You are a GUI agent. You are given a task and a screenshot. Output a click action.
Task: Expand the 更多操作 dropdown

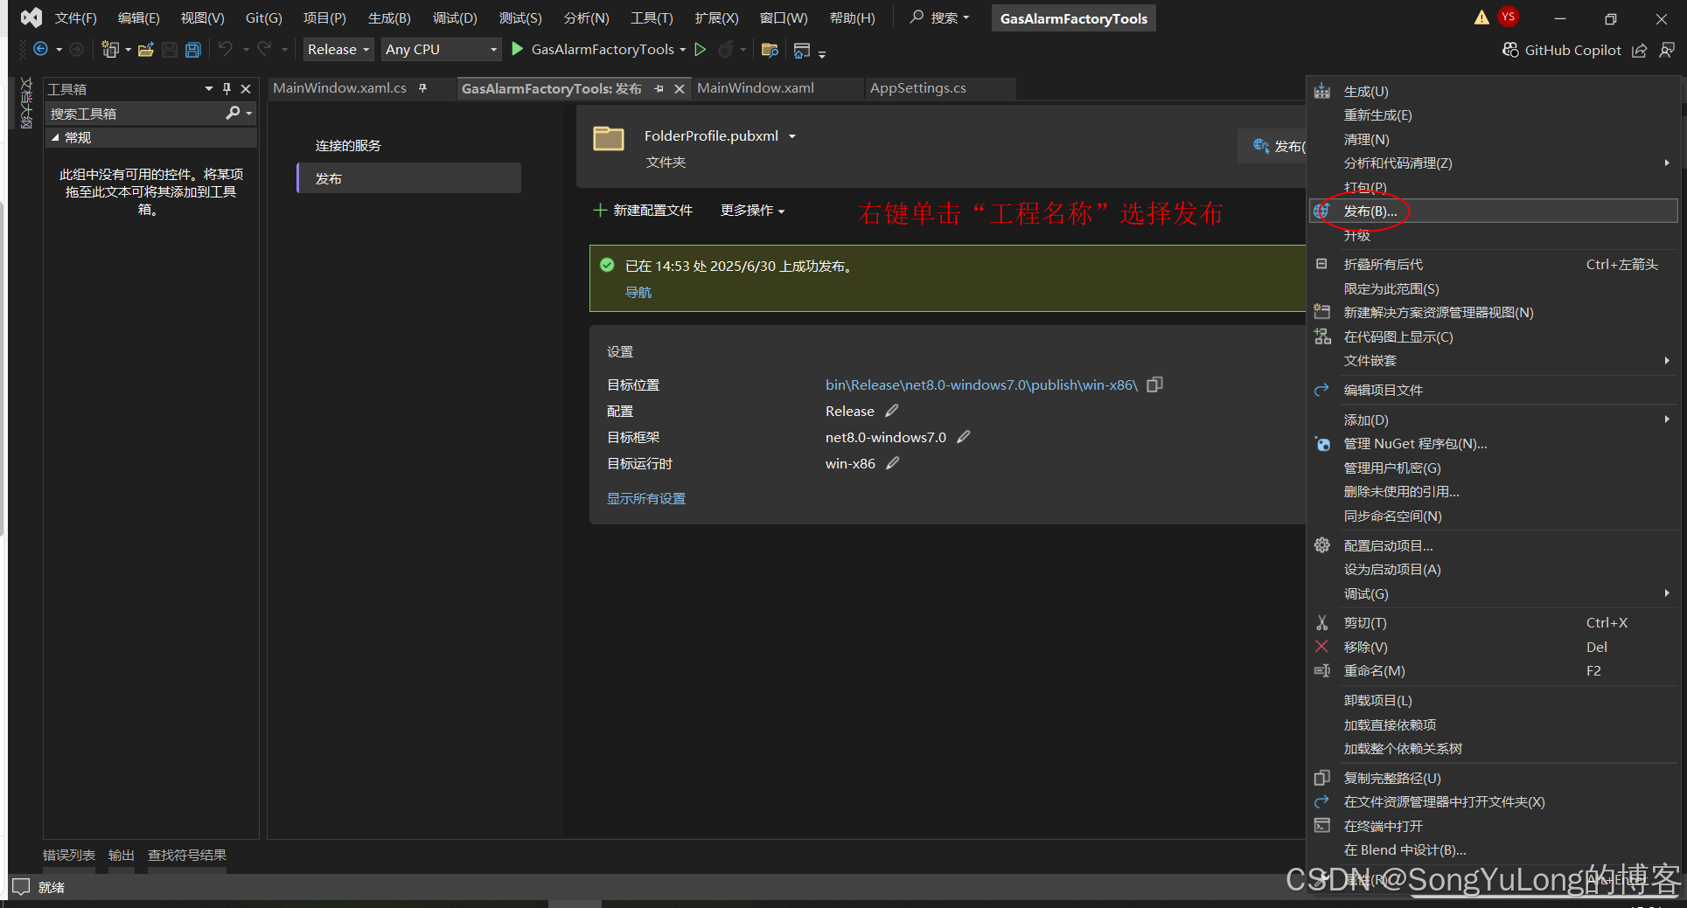[752, 211]
